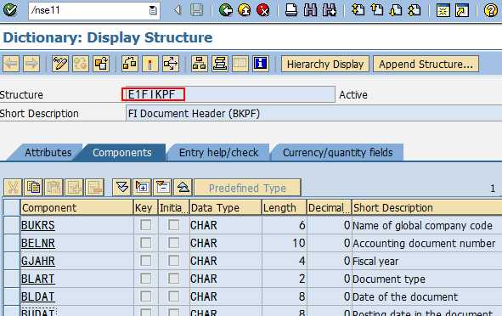Screen dimensions: 502x316
Task: Click the Create New Session icon
Action: [443, 10]
